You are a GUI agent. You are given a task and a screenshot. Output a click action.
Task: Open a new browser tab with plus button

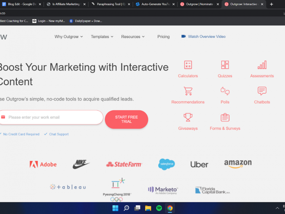[271, 4]
